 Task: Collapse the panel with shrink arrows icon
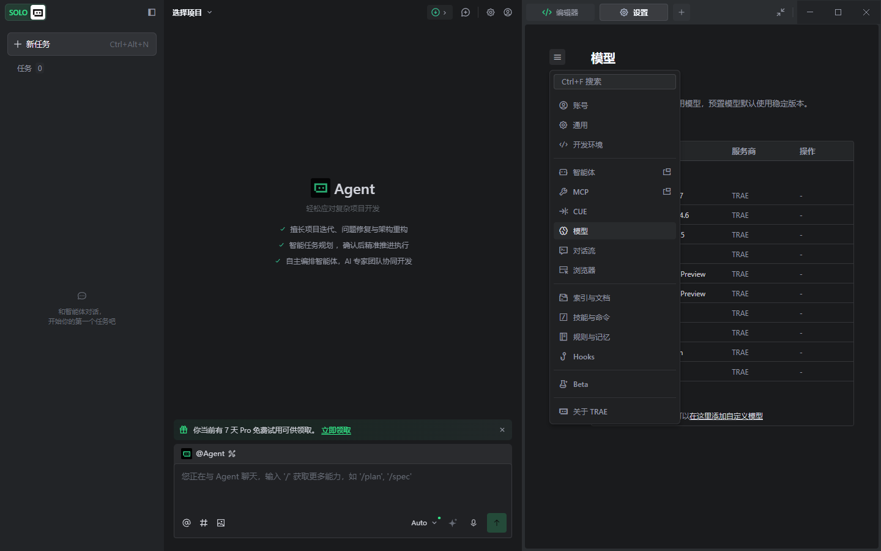781,12
